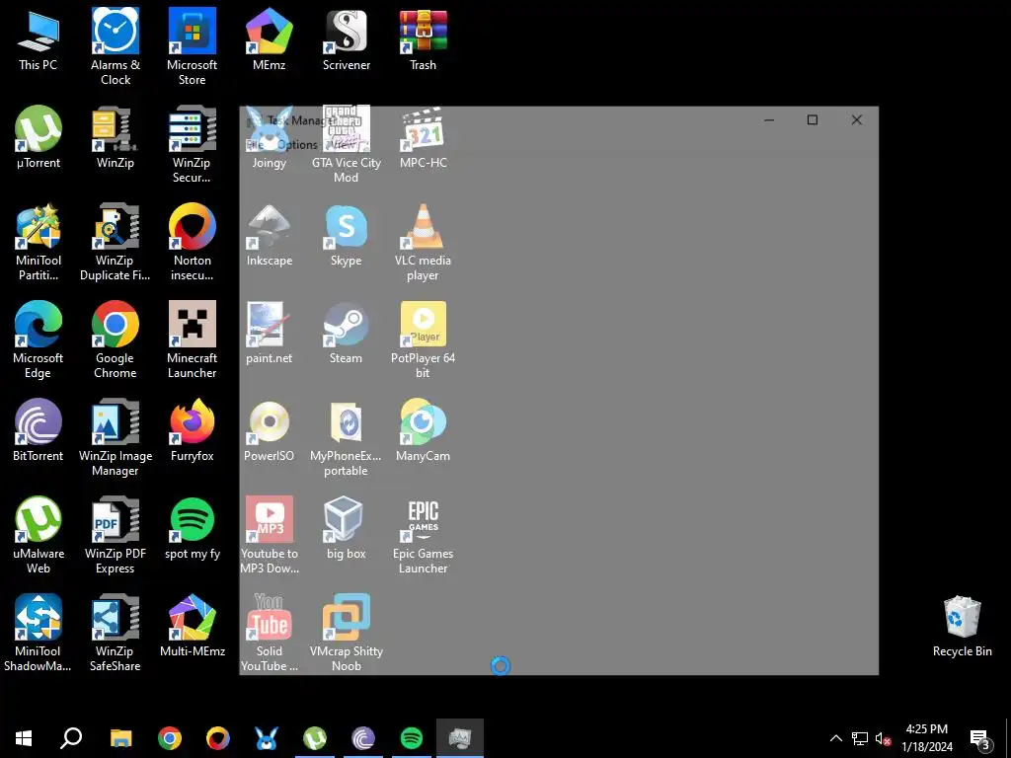
Task: Click the Joingy rabbit taskbar icon
Action: tap(267, 738)
